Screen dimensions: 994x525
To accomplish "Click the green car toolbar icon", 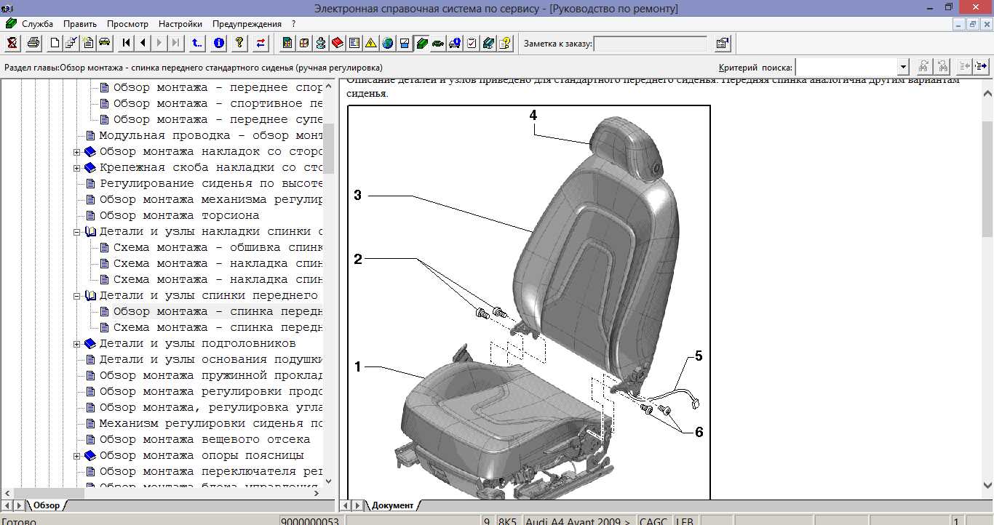I will point(438,43).
